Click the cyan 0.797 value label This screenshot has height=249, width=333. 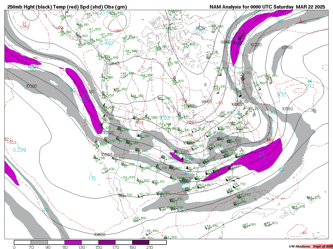pyautogui.click(x=200, y=32)
